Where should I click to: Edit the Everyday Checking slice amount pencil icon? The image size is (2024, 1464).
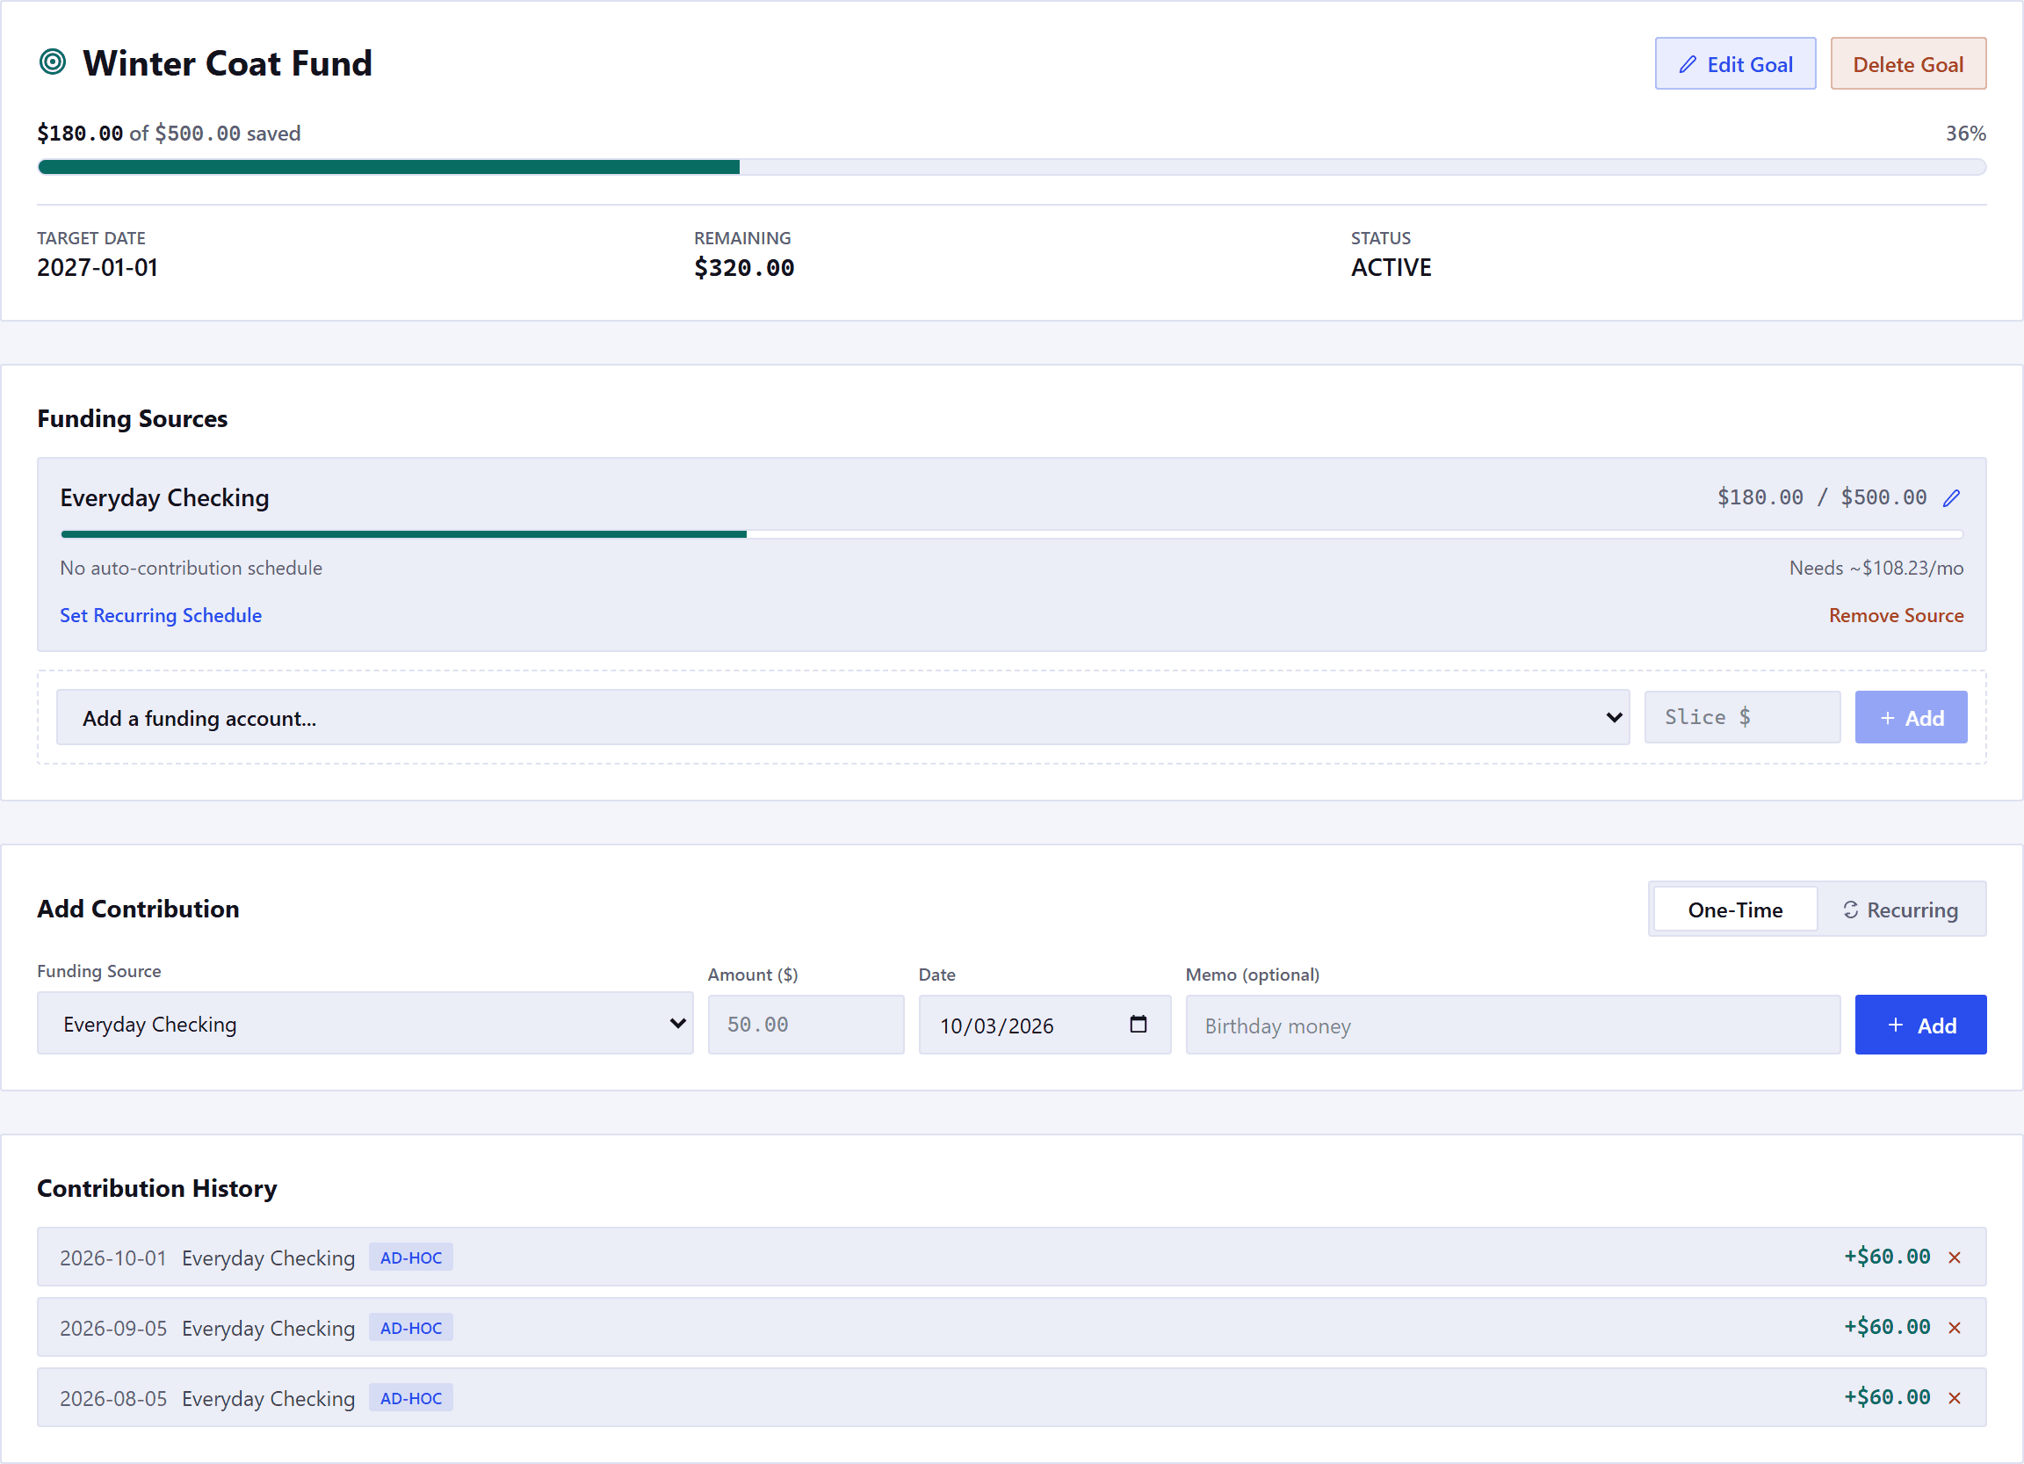[x=1952, y=498]
